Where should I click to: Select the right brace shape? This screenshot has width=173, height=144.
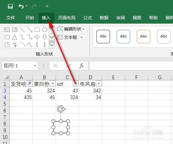[x=45, y=45]
